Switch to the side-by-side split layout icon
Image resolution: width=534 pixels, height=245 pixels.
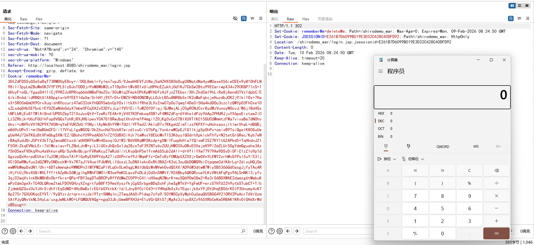pos(512,6)
